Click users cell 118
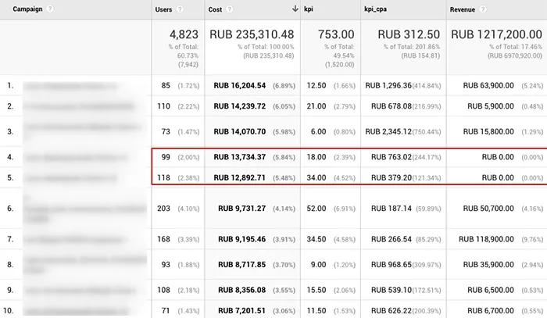Screen dimensions: 547x318 click(163, 178)
